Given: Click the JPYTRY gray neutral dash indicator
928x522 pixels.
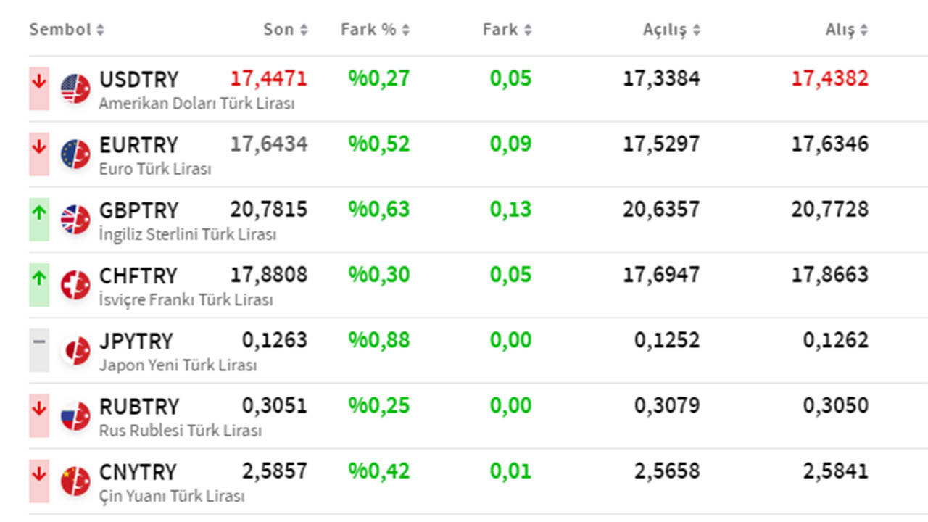Looking at the screenshot, I should click(39, 349).
